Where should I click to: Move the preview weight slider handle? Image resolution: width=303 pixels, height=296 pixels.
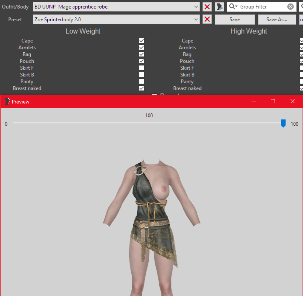[283, 123]
